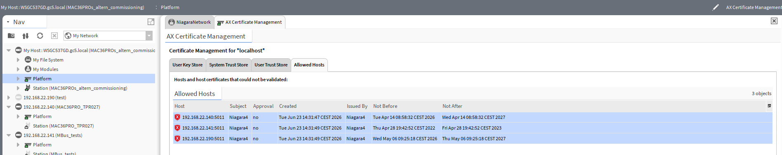Expand 192.168.22.190 (test) node

(x=9, y=98)
